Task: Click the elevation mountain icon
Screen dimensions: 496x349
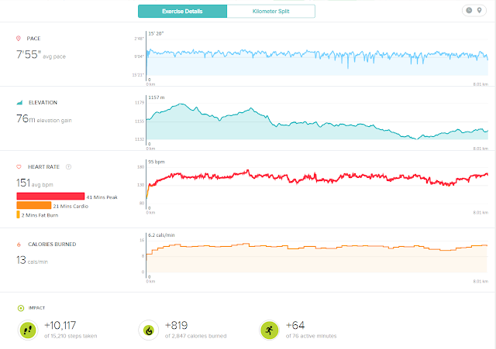Action: point(19,102)
